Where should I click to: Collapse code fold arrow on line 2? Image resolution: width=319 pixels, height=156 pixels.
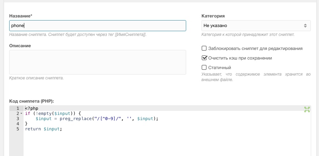[22, 114]
